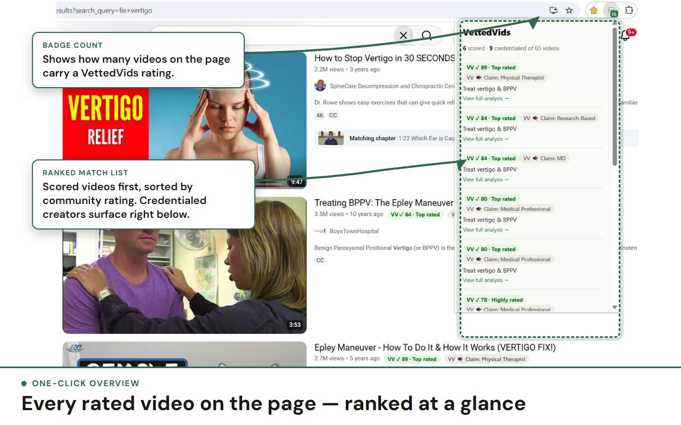Click the 84 badge beside Claim: Research-Based
Screen dimensions: 681x425
(x=491, y=118)
